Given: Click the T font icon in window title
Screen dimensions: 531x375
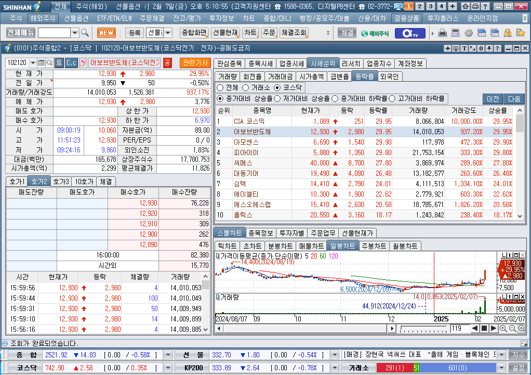Looking at the screenshot, I should click(464, 48).
